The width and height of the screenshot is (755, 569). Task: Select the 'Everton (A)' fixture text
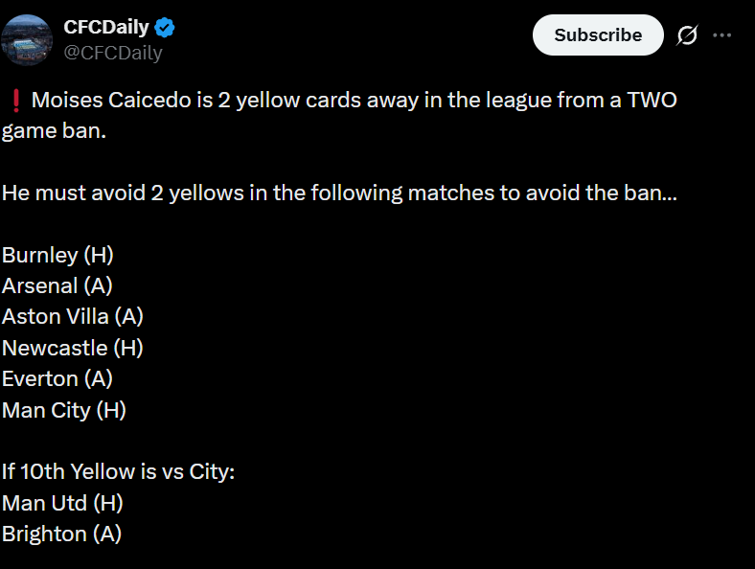coord(57,378)
